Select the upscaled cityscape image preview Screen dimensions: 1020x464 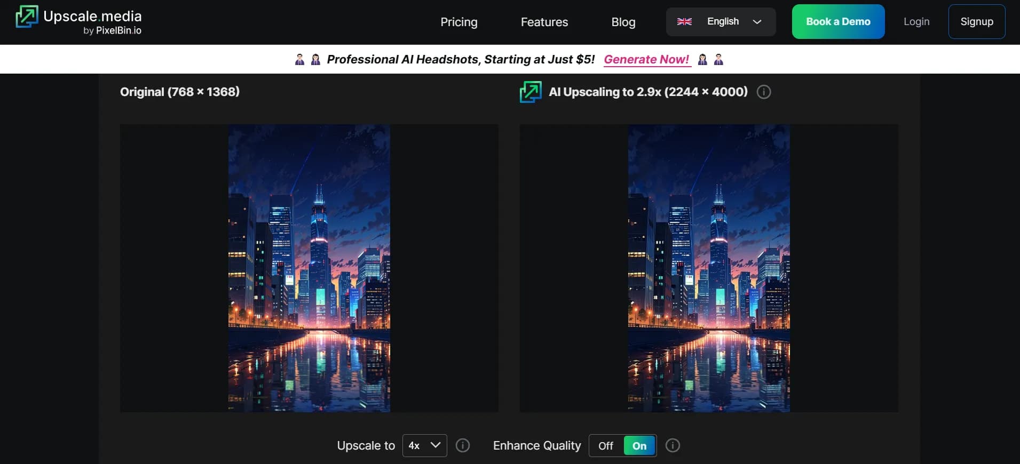[708, 268]
